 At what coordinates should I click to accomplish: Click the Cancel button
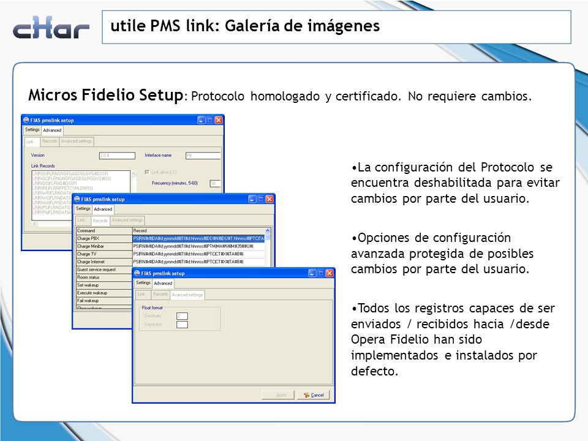(314, 395)
